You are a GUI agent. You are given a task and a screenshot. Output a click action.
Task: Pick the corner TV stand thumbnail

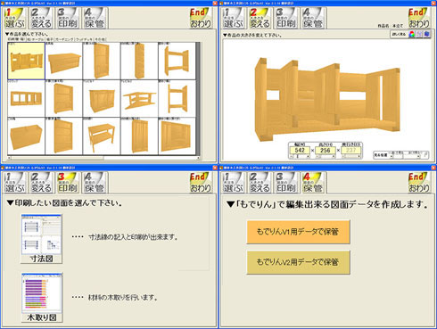139,98
